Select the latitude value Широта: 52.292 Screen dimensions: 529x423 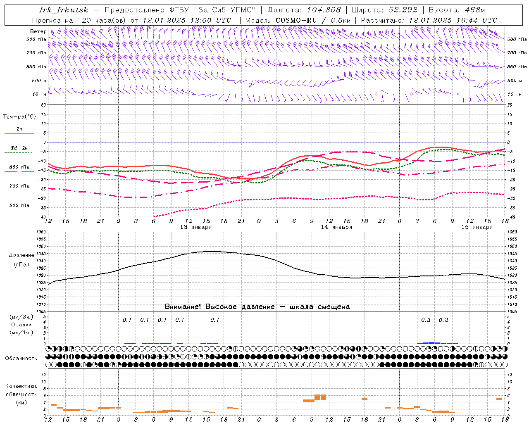(x=385, y=10)
